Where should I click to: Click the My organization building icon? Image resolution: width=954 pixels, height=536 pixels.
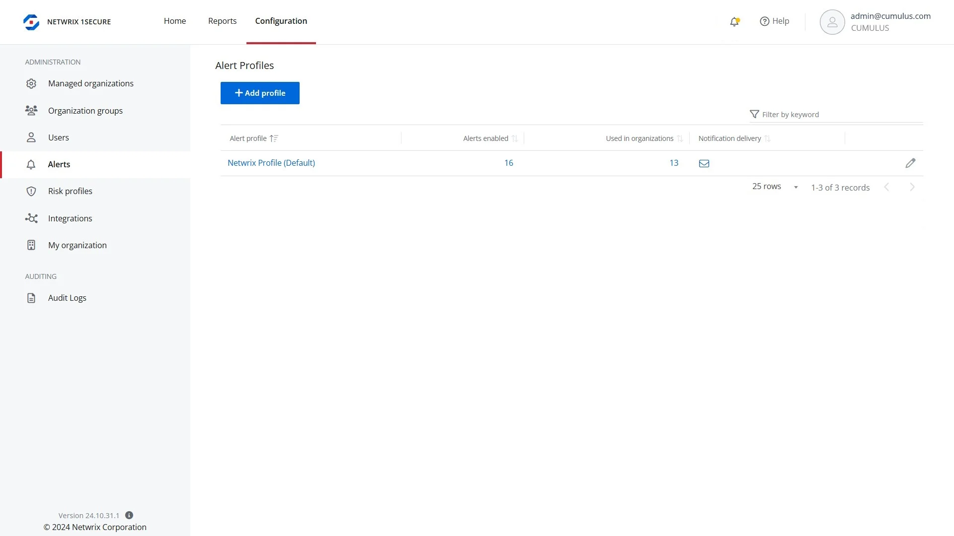tap(31, 245)
